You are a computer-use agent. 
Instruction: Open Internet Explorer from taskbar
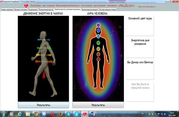click(x=20, y=114)
